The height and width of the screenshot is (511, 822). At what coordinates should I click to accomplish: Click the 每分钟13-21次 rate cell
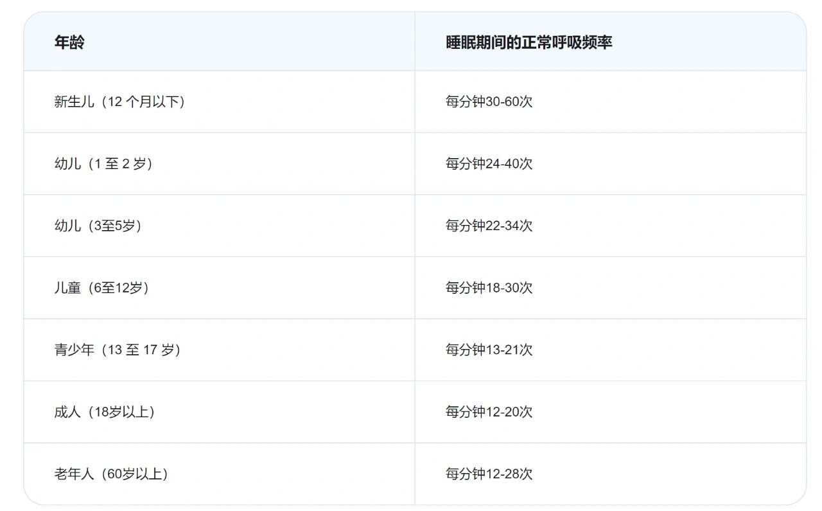point(489,350)
